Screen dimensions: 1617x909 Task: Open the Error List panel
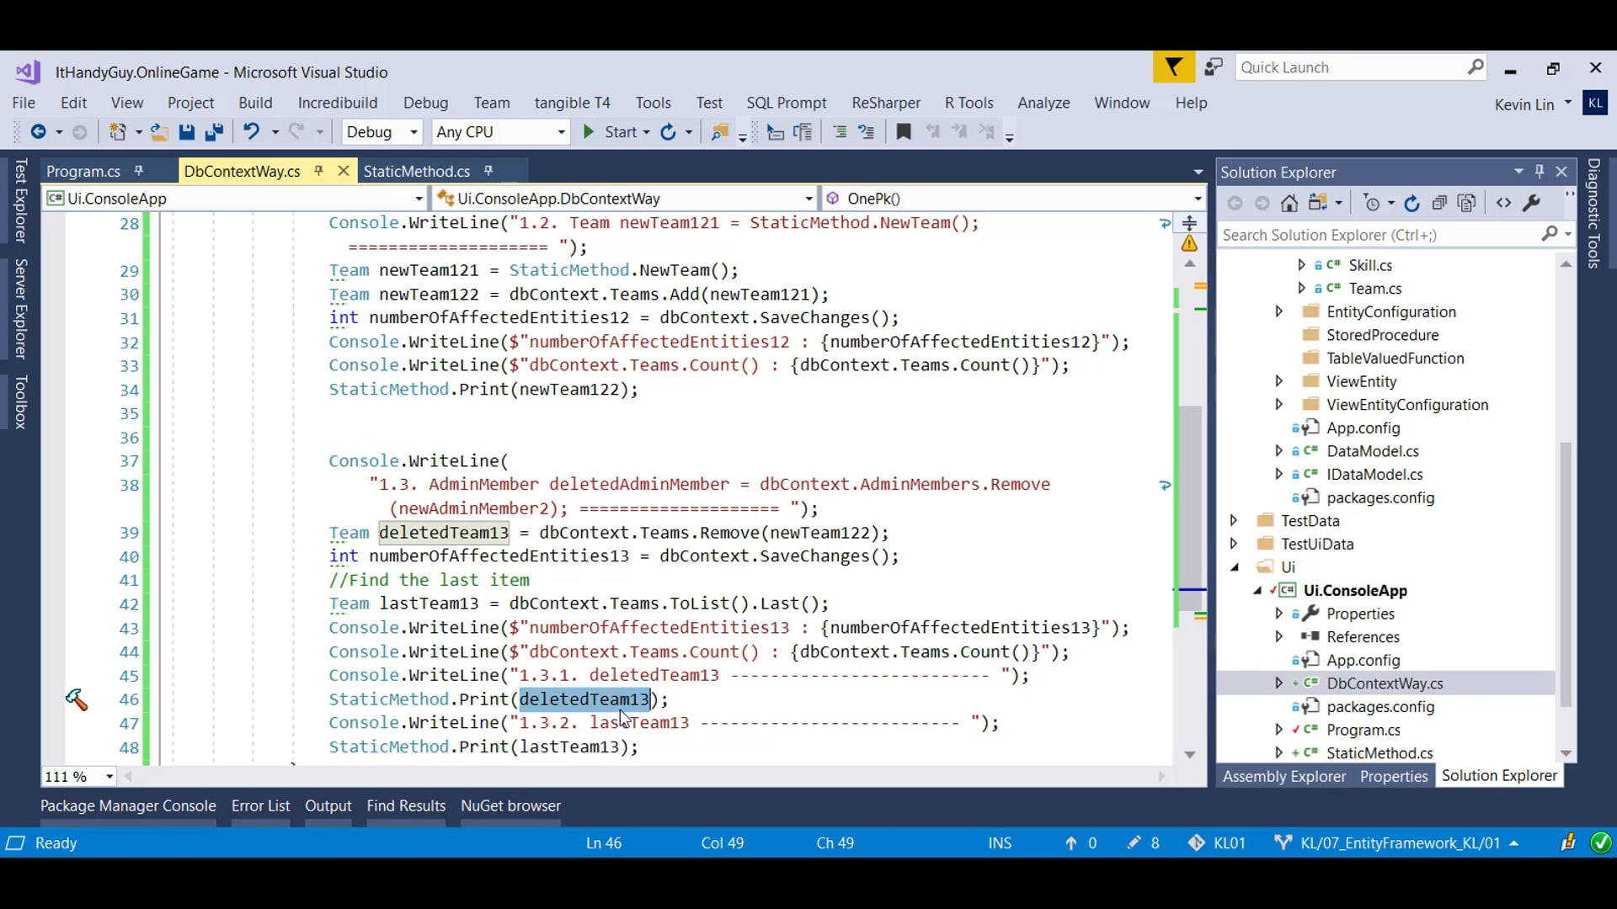pos(260,805)
